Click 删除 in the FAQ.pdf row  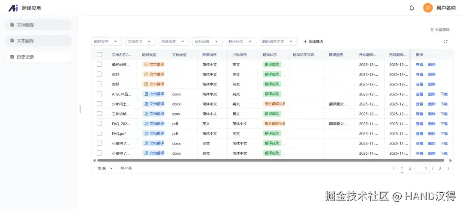pyautogui.click(x=432, y=134)
